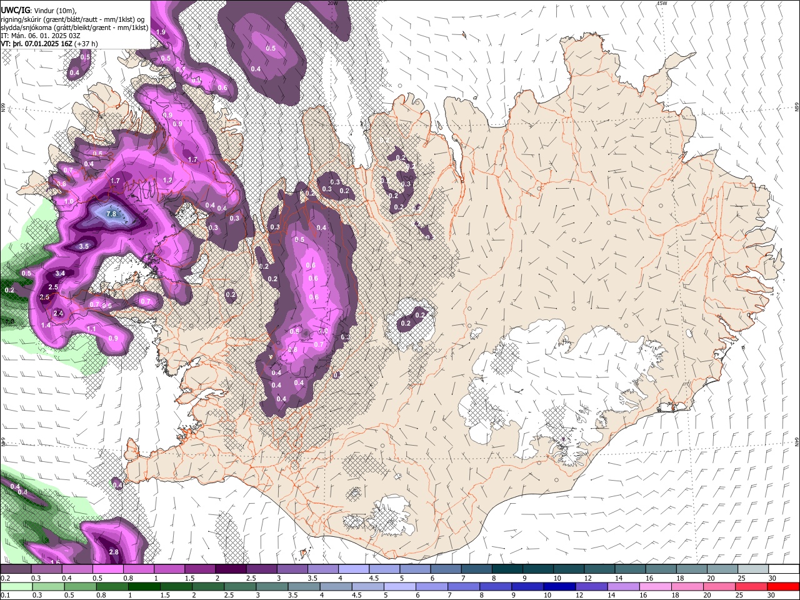Viewport: 800px width, 600px height.
Task: Click the 1.2 precipitation label on the map
Action: pos(167,181)
